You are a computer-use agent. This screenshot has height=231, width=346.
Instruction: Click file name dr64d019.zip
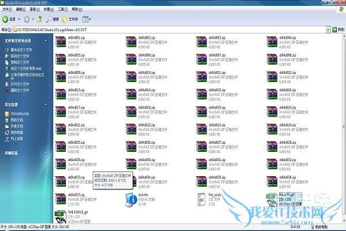(217, 107)
